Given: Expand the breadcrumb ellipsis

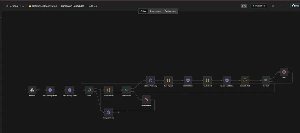Looking at the screenshot, I should coord(23,6).
